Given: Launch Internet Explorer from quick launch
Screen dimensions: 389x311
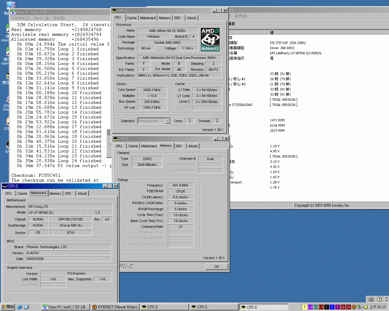Looking at the screenshot, I should [20, 307].
